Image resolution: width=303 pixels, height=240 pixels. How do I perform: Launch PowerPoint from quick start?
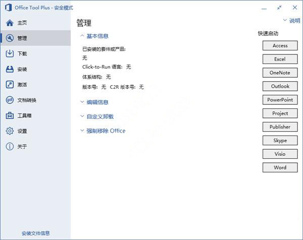pyautogui.click(x=280, y=100)
